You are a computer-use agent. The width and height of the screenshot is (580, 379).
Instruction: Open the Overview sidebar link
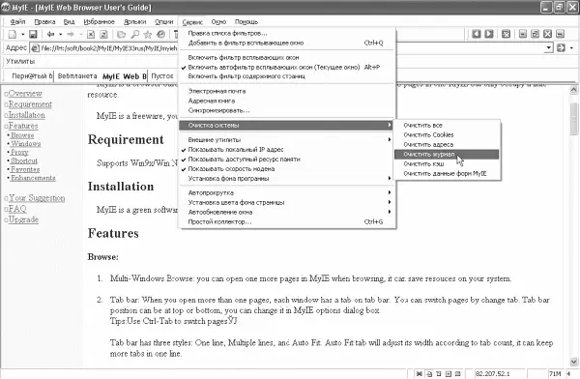point(25,93)
